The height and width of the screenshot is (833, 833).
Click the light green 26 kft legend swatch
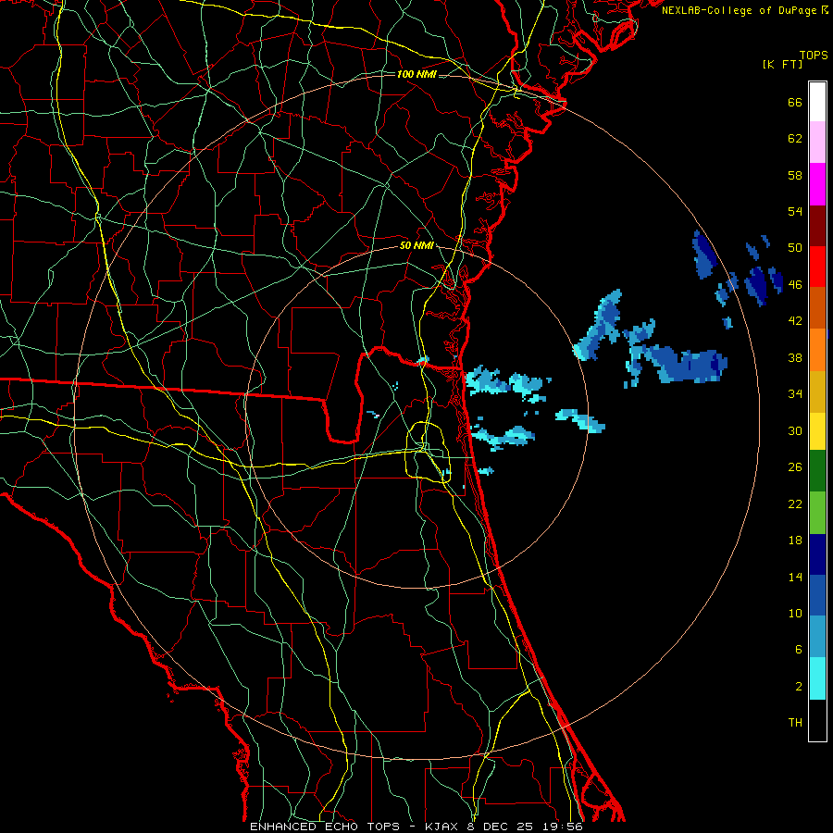coord(817,513)
